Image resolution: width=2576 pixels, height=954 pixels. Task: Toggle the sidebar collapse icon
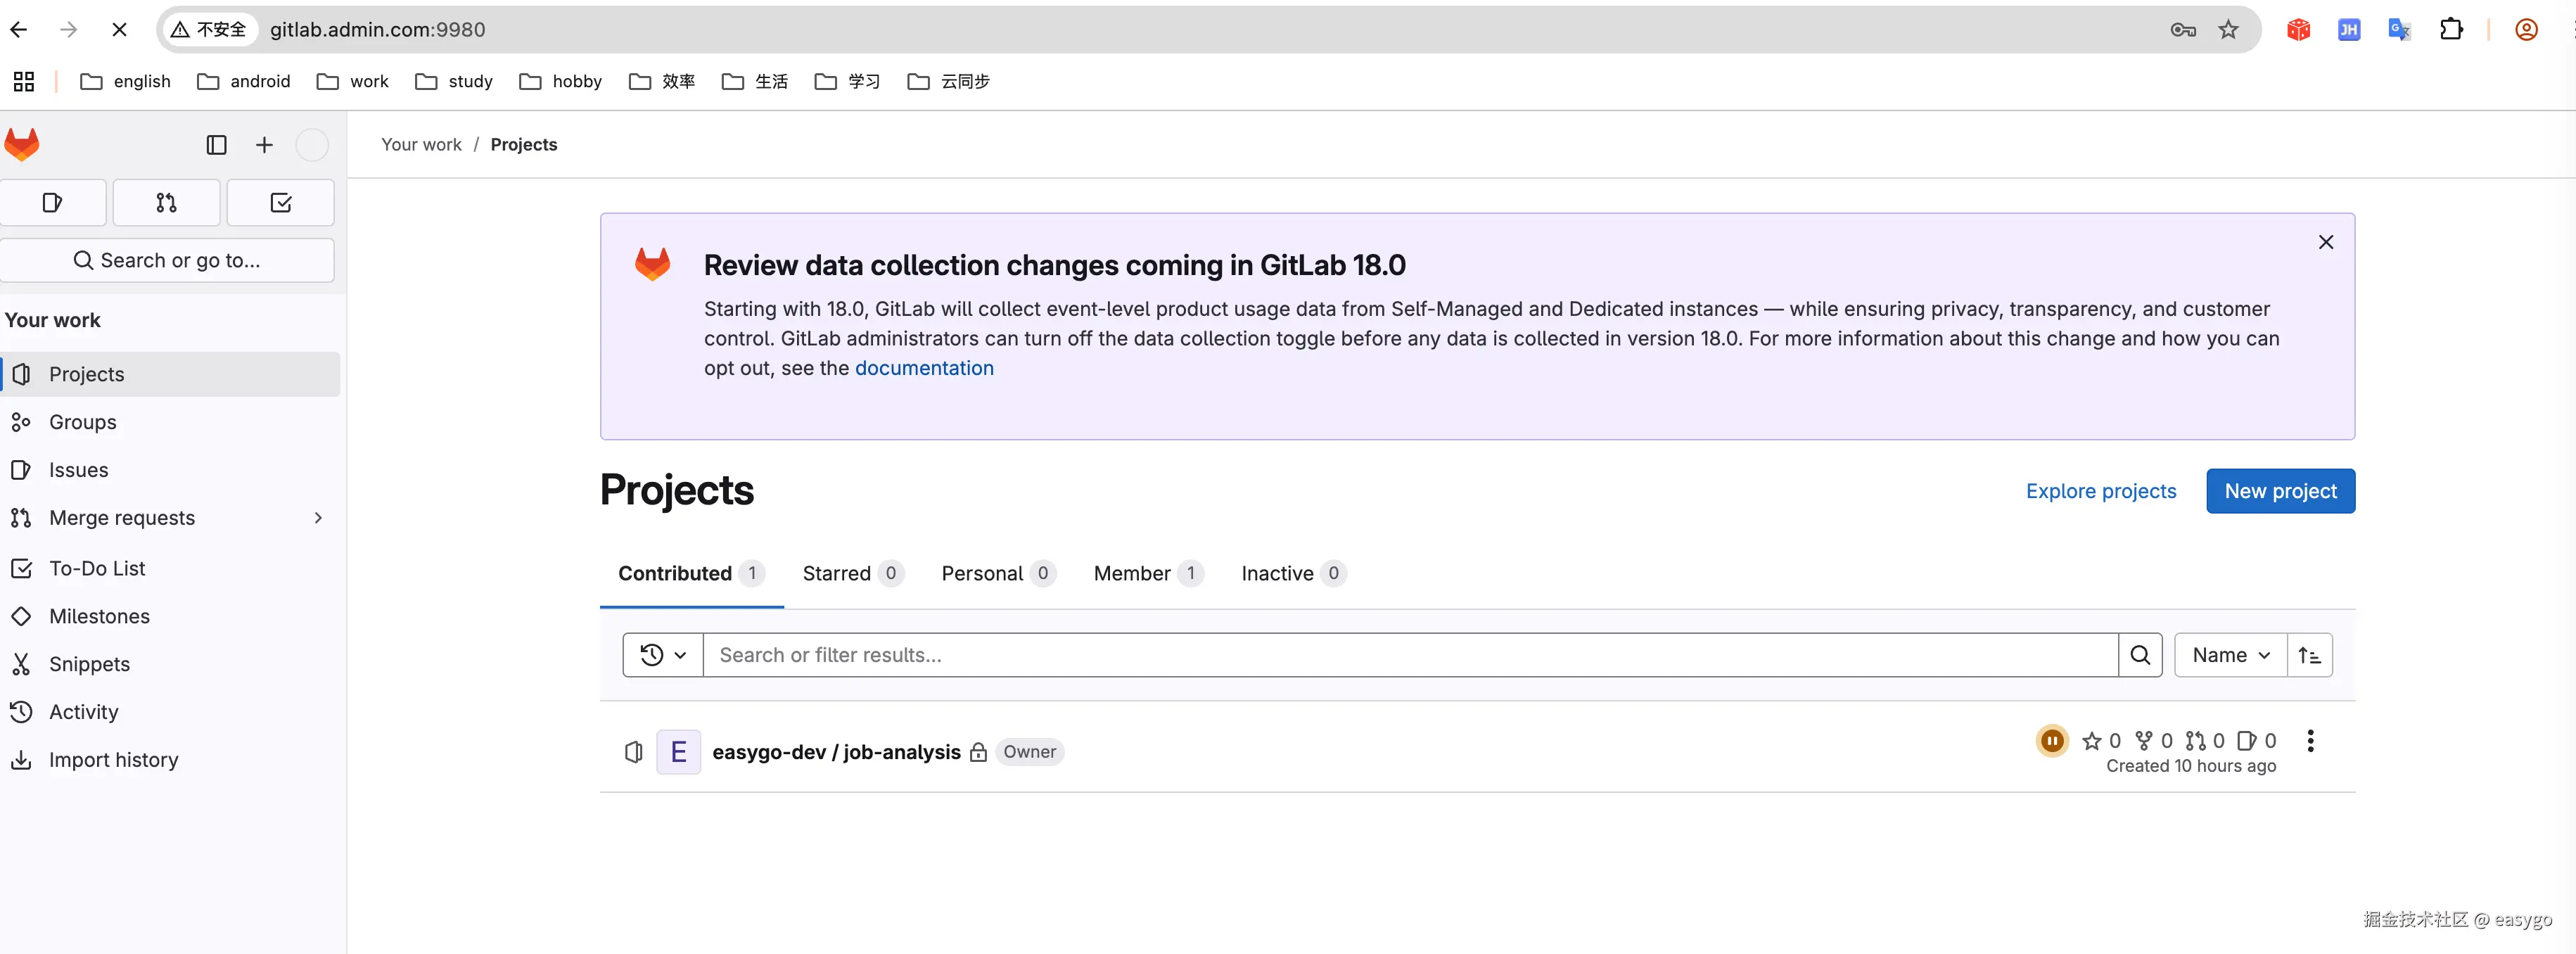point(216,145)
